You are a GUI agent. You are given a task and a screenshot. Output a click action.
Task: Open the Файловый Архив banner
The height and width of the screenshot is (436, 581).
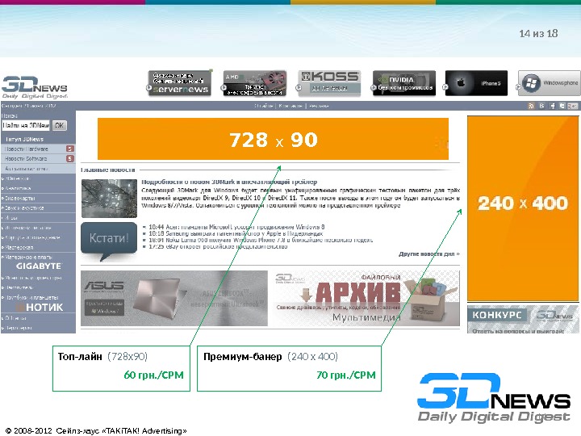click(366, 299)
